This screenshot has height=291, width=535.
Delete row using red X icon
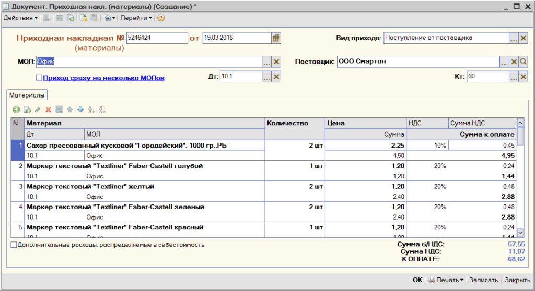pyautogui.click(x=48, y=110)
